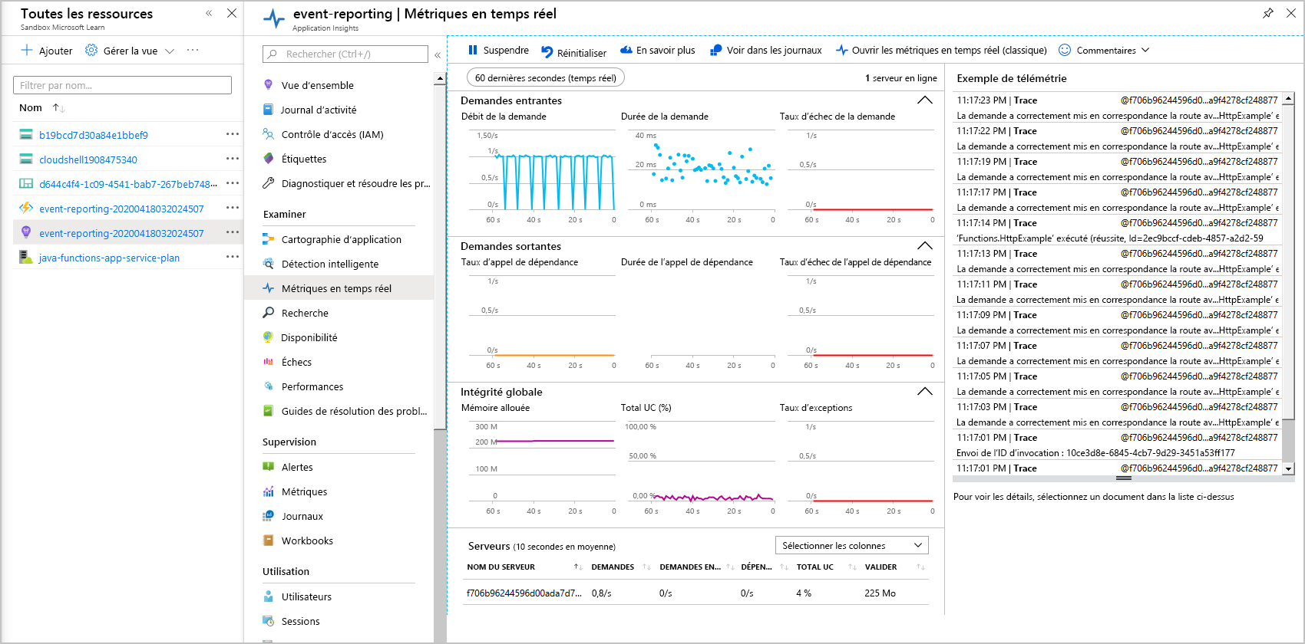Open the resources panel ellipsis menu

click(x=193, y=50)
